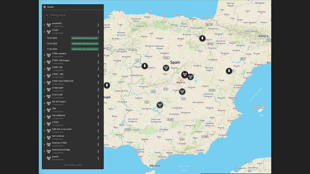Open the kebab menu for CT-001
This screenshot has width=310, height=174.
98,32
